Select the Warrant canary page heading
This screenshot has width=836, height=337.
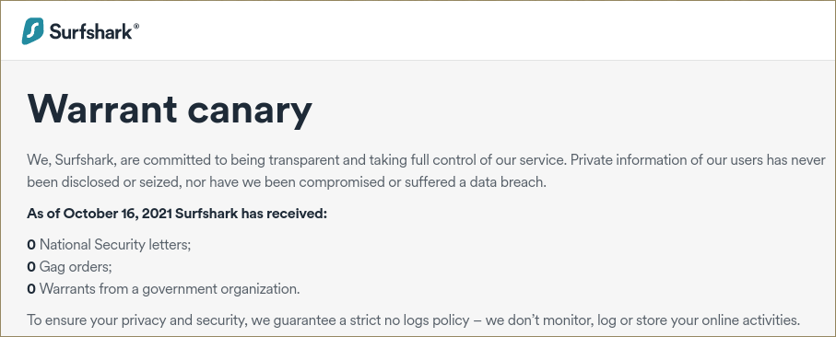pyautogui.click(x=170, y=110)
